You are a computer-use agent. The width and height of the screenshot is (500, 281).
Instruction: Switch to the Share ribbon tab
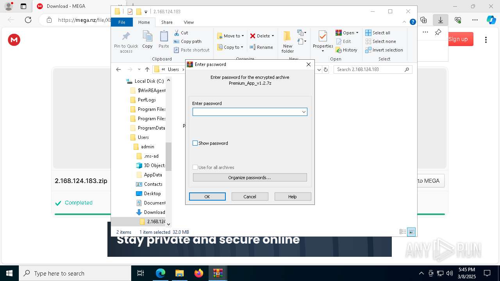[167, 22]
